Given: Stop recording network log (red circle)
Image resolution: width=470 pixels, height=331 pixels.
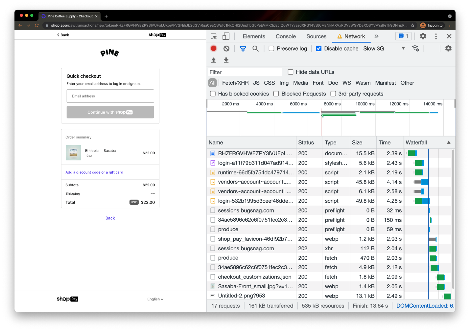Looking at the screenshot, I should pyautogui.click(x=214, y=48).
